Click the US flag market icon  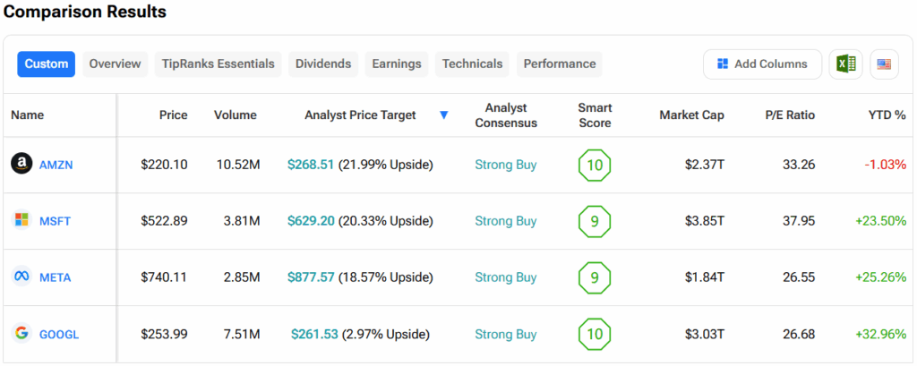pyautogui.click(x=884, y=64)
